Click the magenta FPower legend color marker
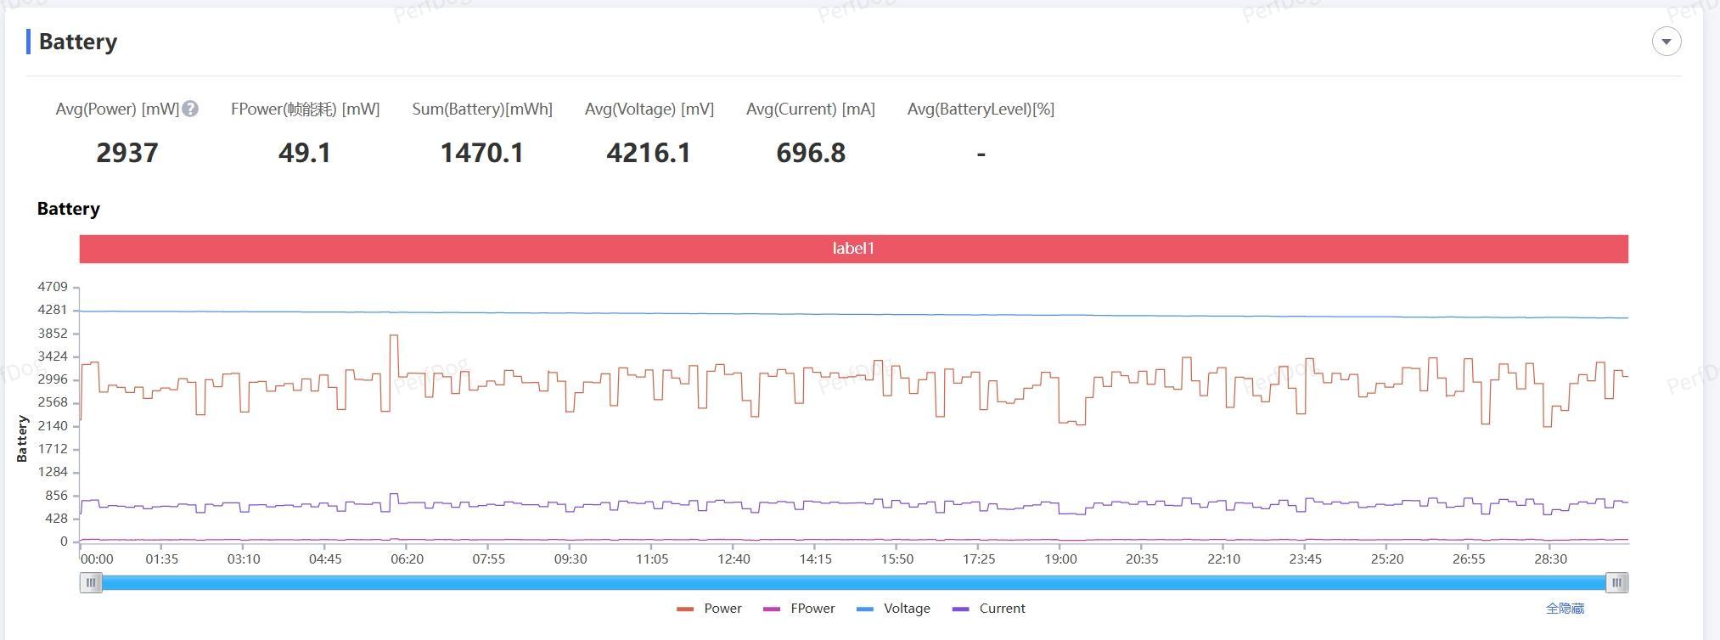 point(772,609)
